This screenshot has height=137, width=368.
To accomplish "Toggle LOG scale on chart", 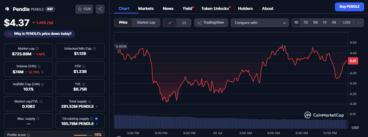I will point(347,23).
